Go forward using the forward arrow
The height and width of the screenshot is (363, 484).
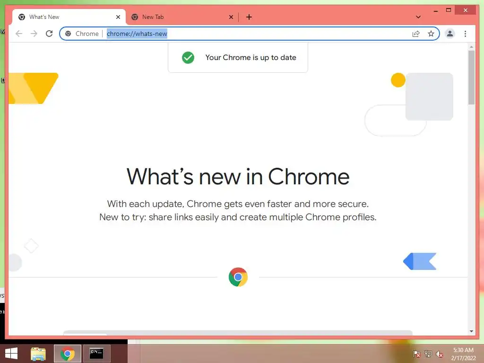click(x=34, y=34)
